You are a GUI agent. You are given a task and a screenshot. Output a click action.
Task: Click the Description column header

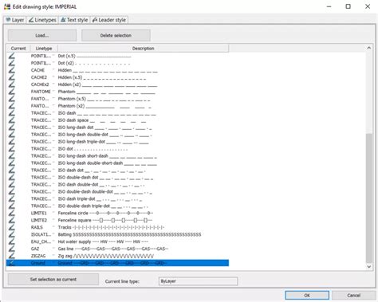point(143,49)
